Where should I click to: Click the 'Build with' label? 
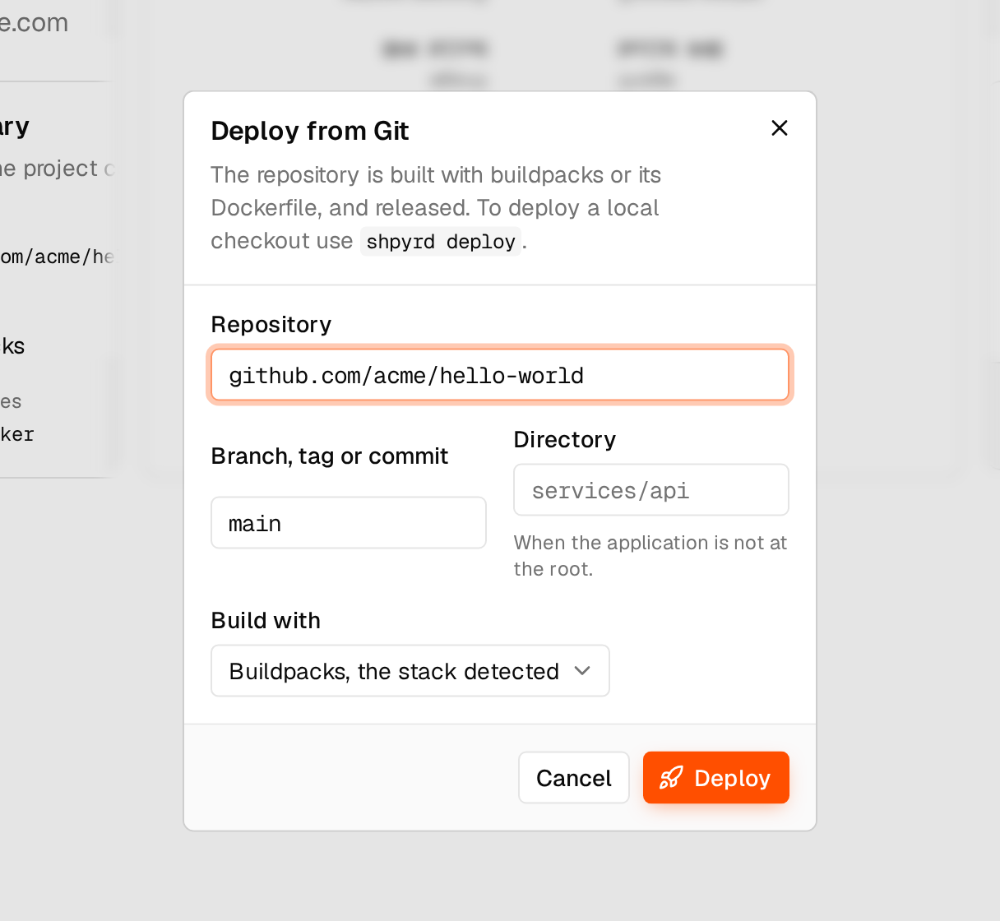[266, 620]
